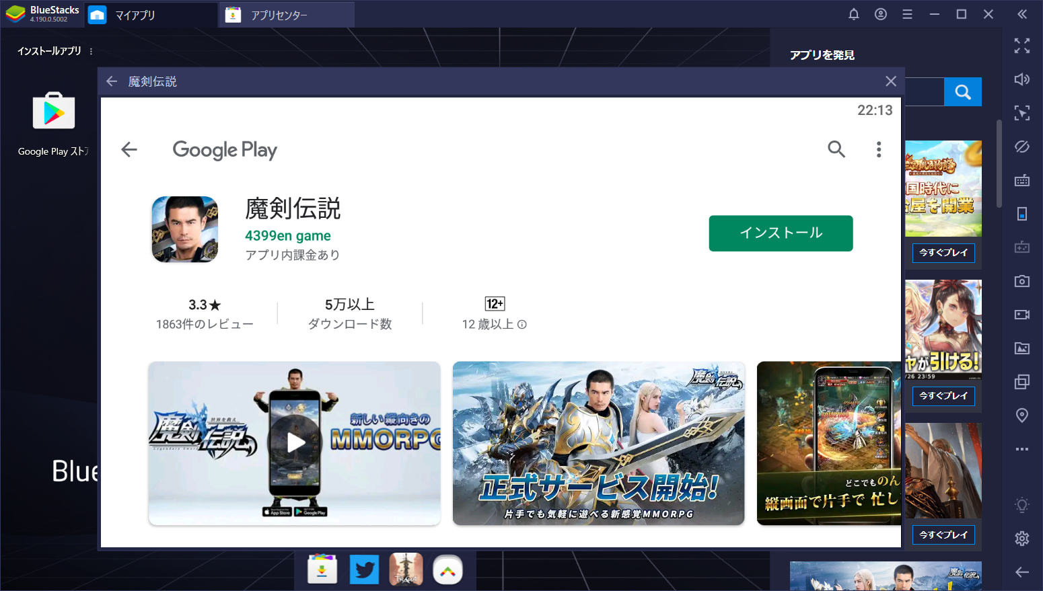Image resolution: width=1043 pixels, height=591 pixels.
Task: Toggle fullscreen mode in the sidebar
Action: tap(1021, 46)
